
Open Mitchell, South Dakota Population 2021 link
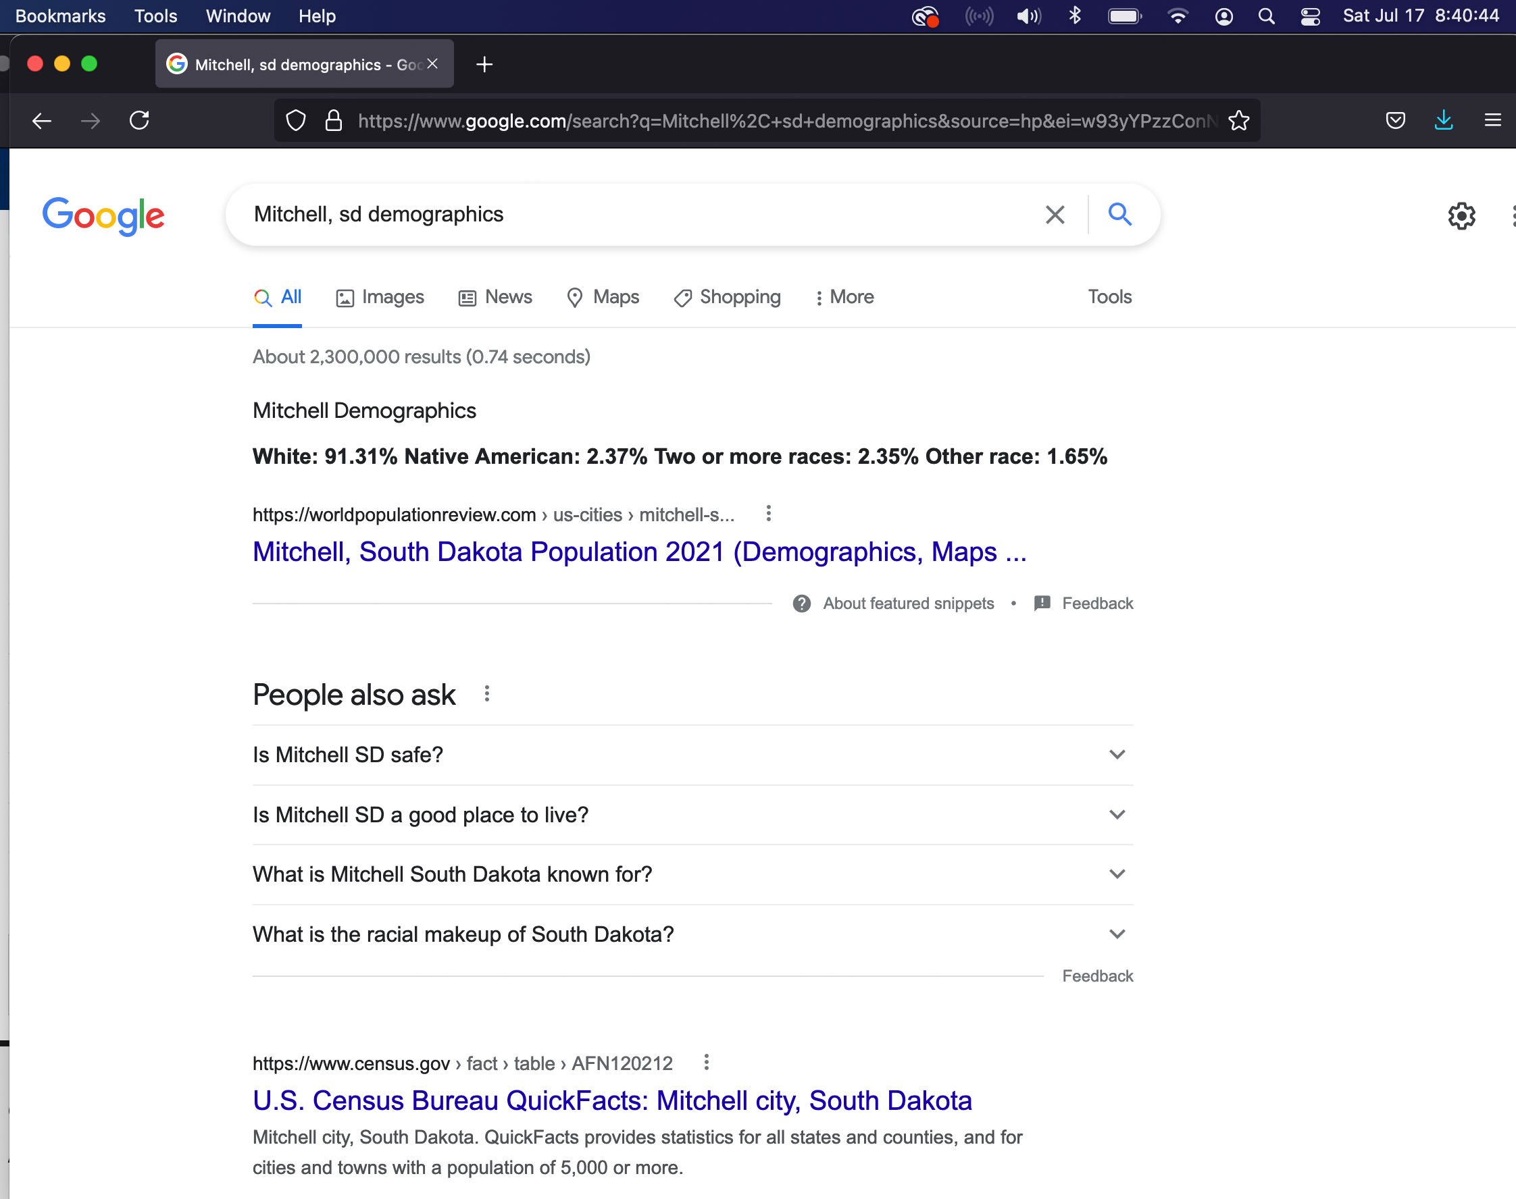pos(639,552)
